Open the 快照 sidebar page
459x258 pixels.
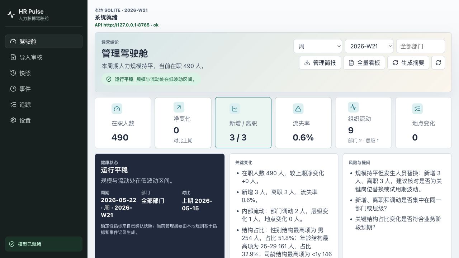[x=44, y=73]
